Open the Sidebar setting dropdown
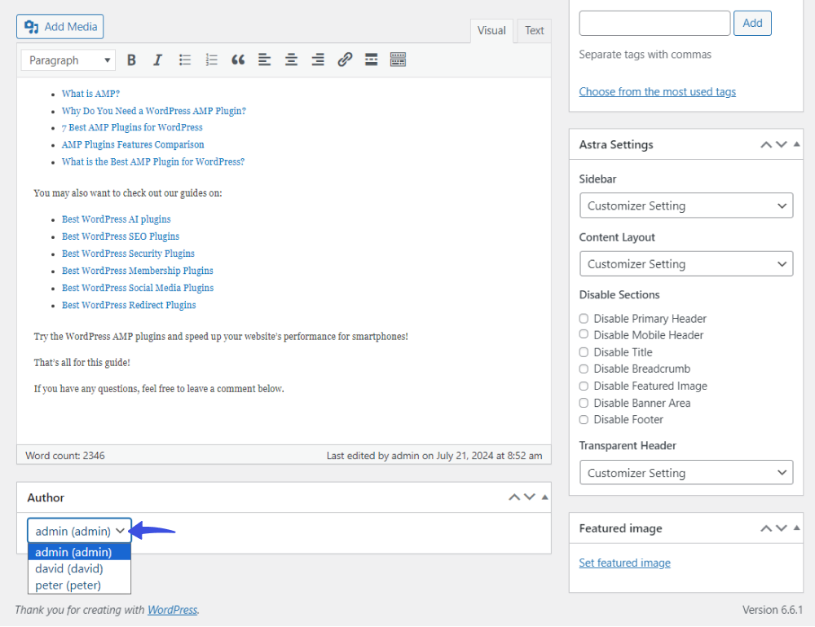The image size is (815, 627). (x=686, y=206)
